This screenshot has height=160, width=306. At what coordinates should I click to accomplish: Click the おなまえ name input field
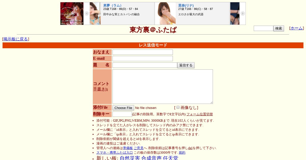click(x=143, y=52)
